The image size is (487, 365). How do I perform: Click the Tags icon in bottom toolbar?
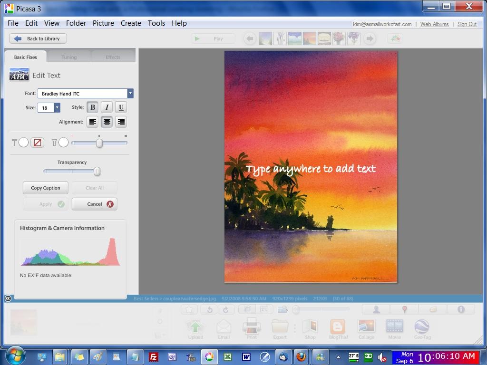433,309
